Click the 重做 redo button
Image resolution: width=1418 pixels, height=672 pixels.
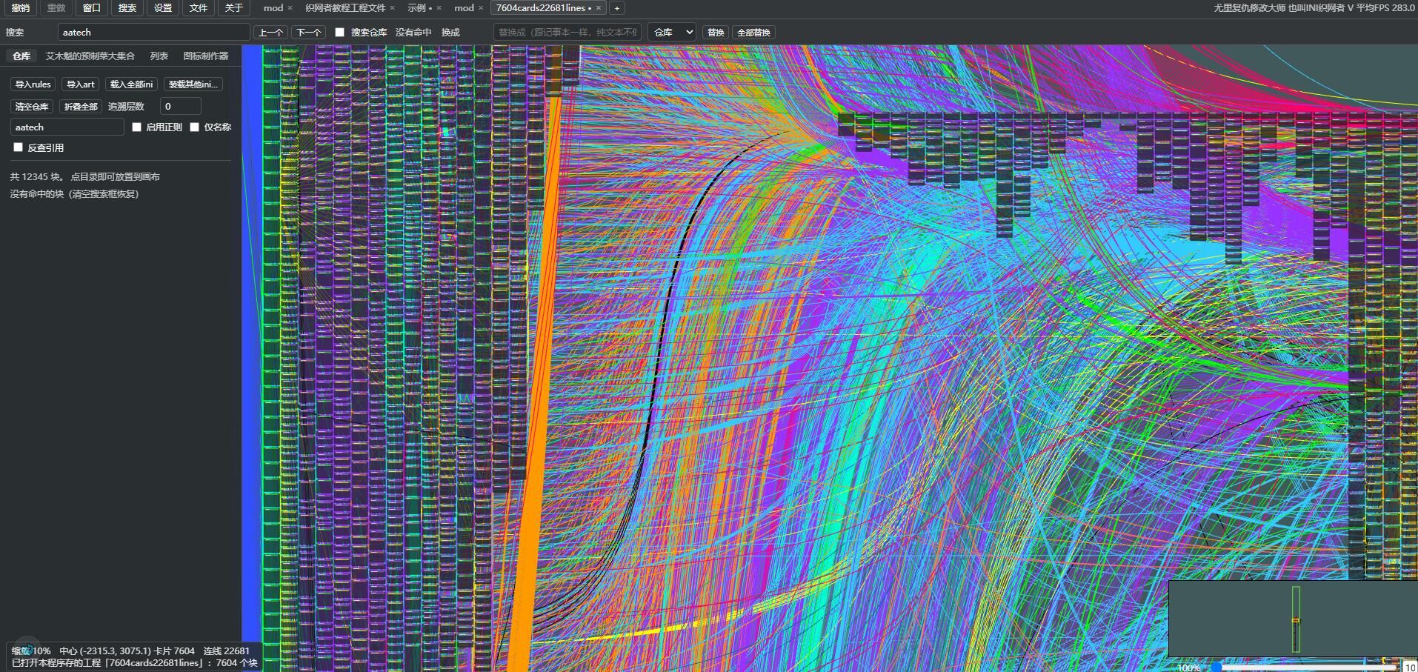click(56, 8)
